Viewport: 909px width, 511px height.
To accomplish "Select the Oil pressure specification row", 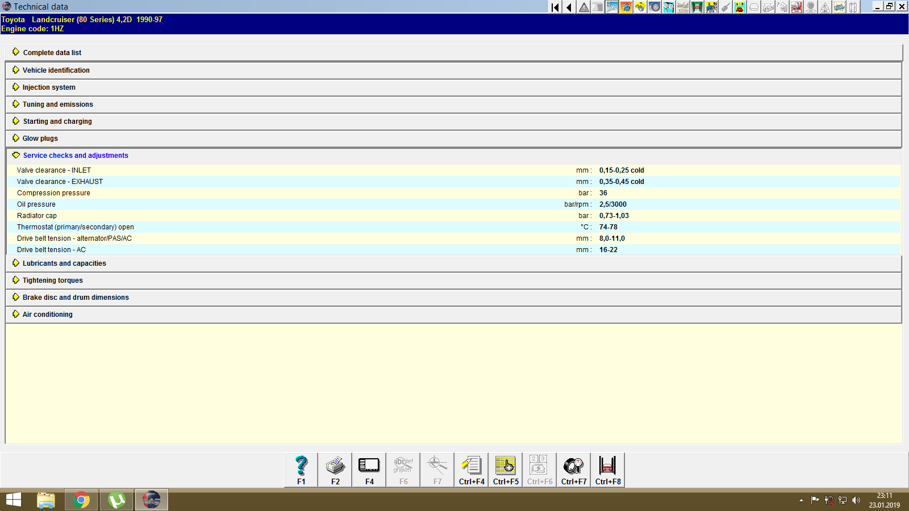I will click(x=36, y=204).
